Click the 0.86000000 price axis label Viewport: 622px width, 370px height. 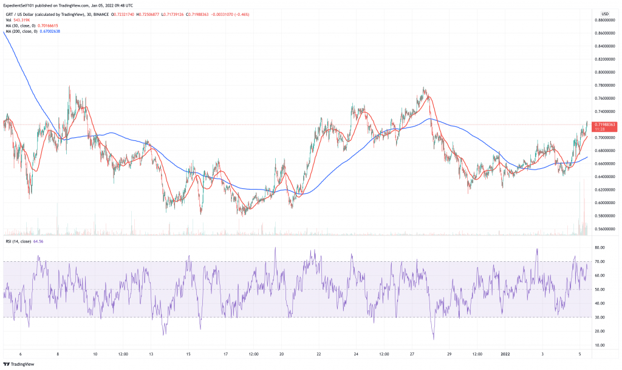[x=604, y=33]
